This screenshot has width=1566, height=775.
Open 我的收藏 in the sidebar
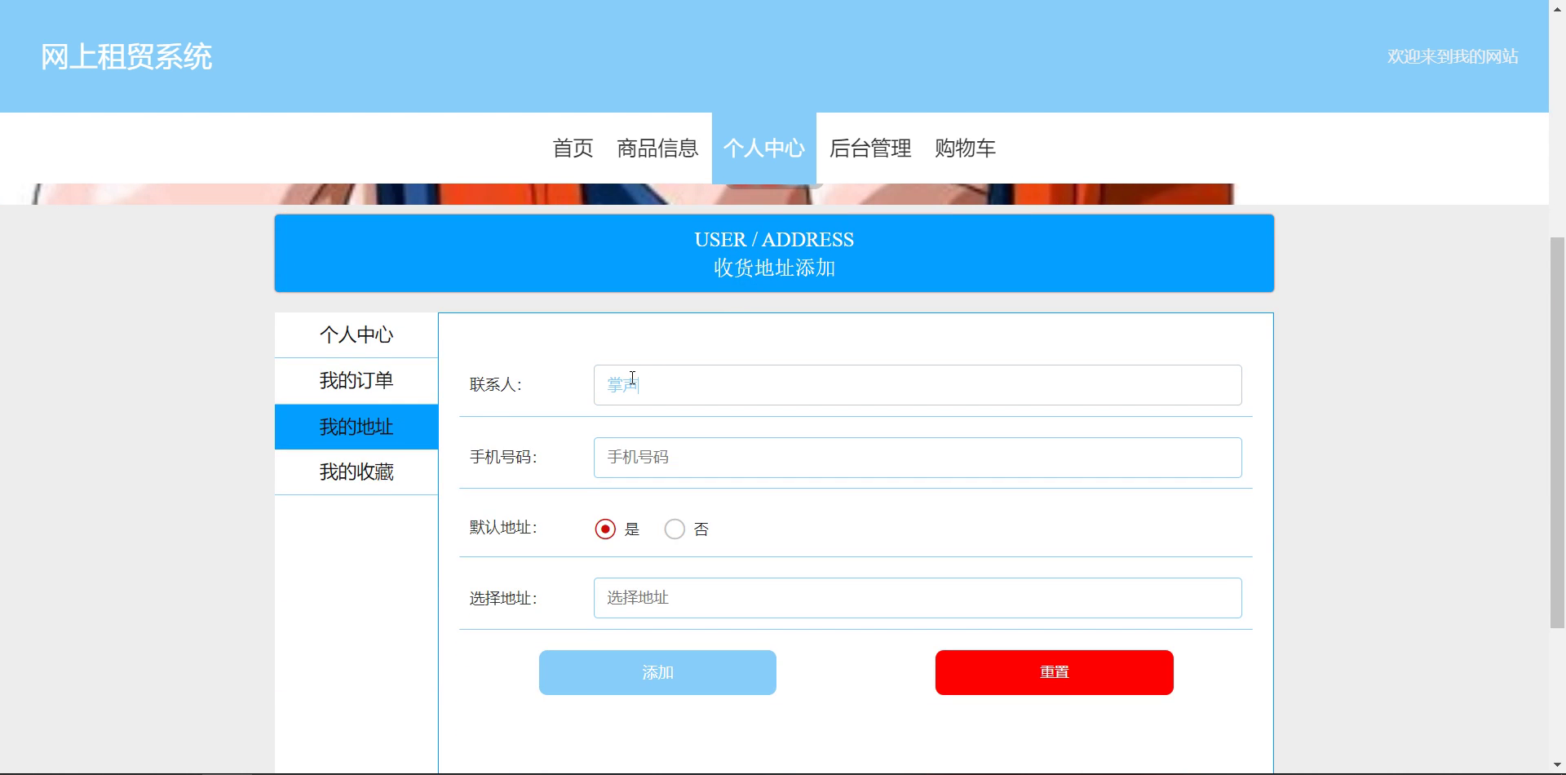(x=356, y=472)
